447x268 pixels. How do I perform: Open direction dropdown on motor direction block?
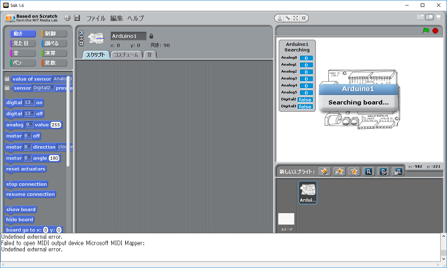click(65, 147)
